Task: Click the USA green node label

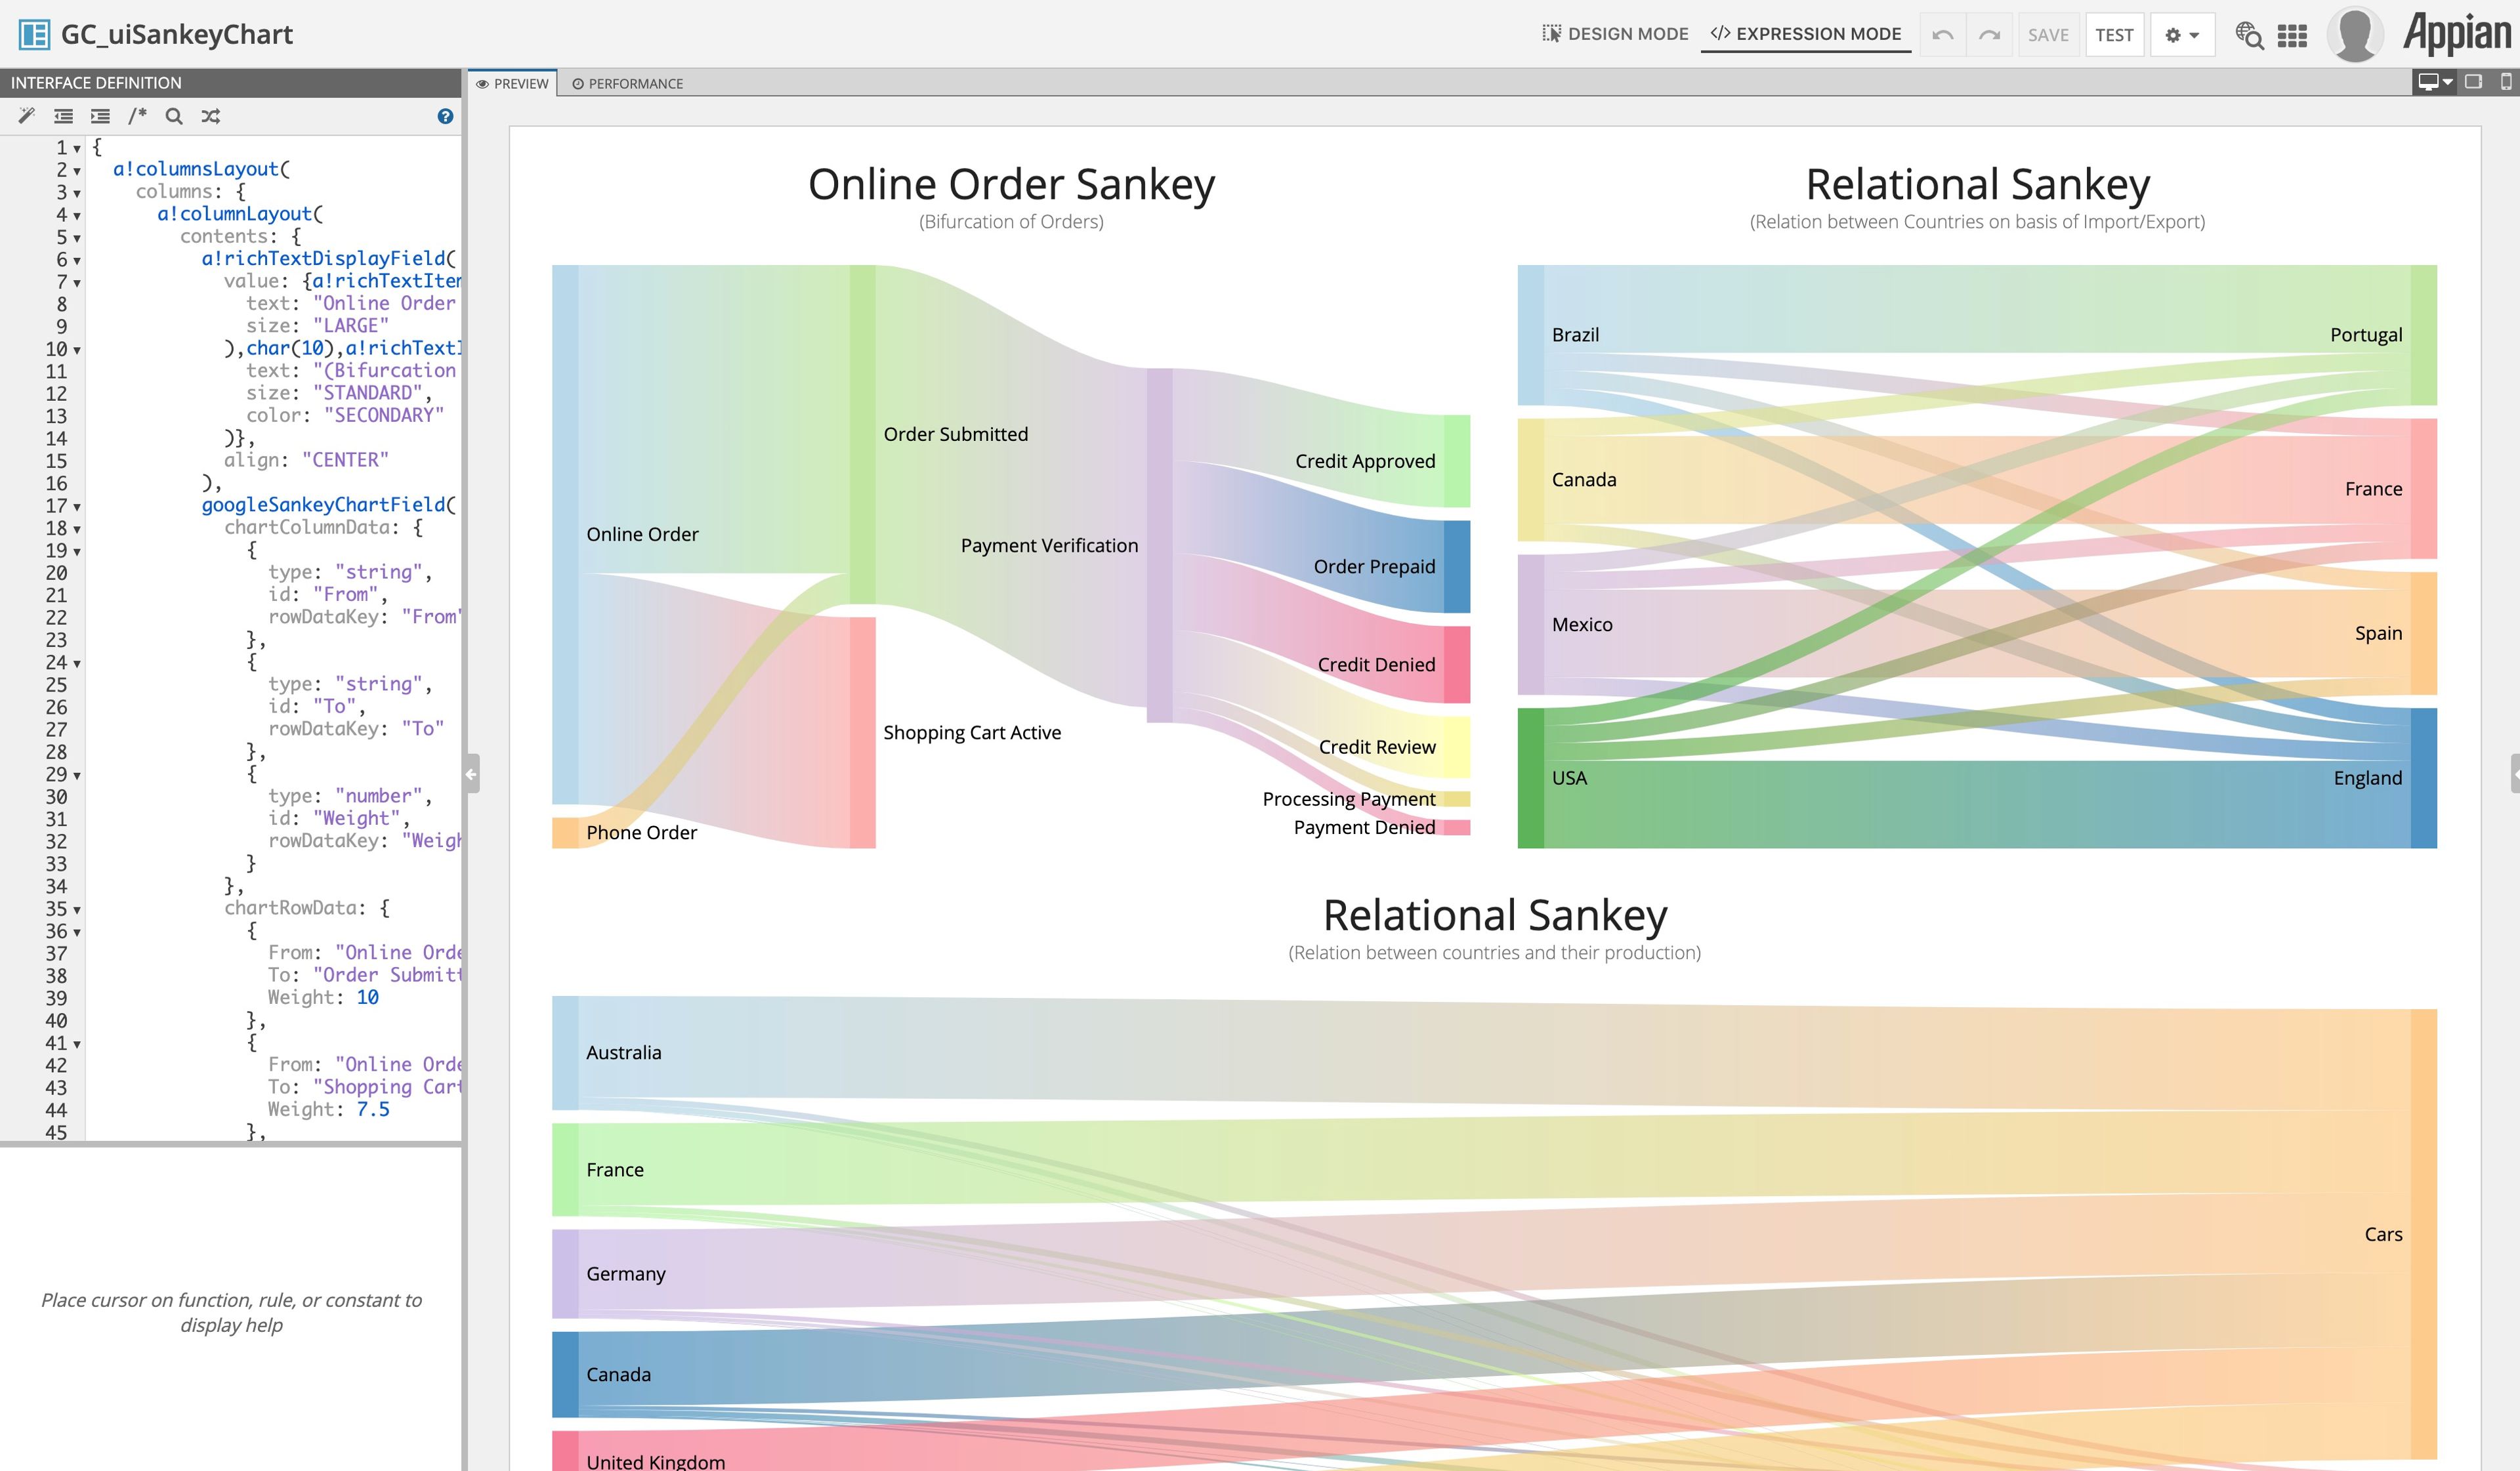Action: [x=1569, y=778]
